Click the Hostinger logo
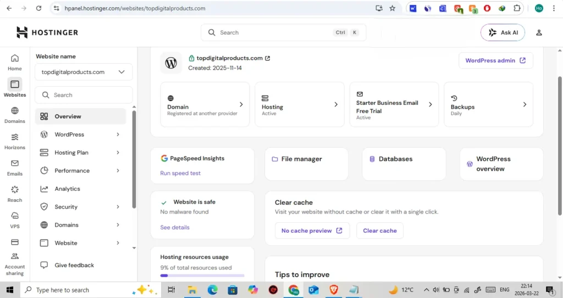 pyautogui.click(x=47, y=32)
